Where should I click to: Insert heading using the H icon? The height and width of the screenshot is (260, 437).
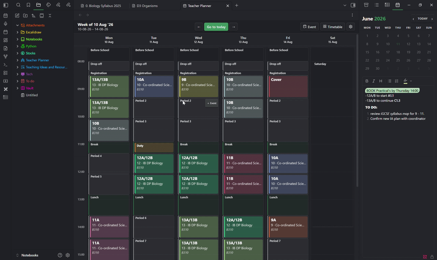(381, 81)
